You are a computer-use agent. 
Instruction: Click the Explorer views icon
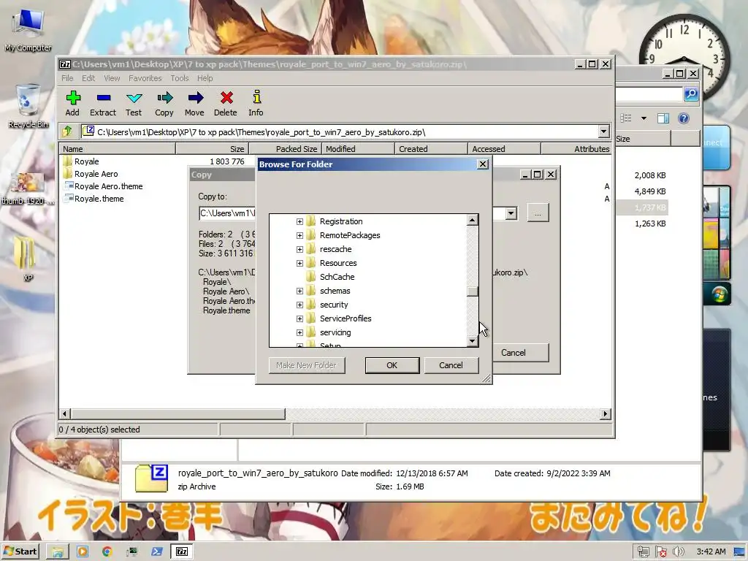pyautogui.click(x=626, y=118)
